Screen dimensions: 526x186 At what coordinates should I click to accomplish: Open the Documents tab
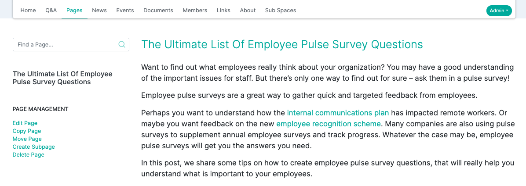coord(158,11)
